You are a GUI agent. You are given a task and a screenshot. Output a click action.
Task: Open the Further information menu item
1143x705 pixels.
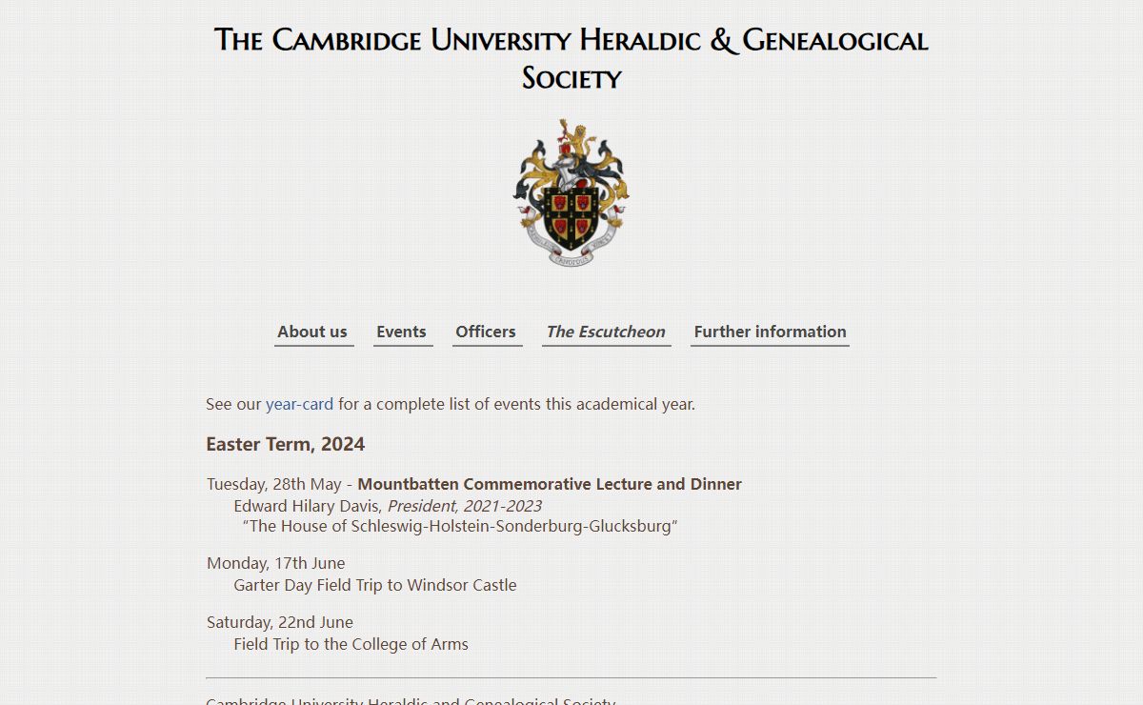[770, 332]
